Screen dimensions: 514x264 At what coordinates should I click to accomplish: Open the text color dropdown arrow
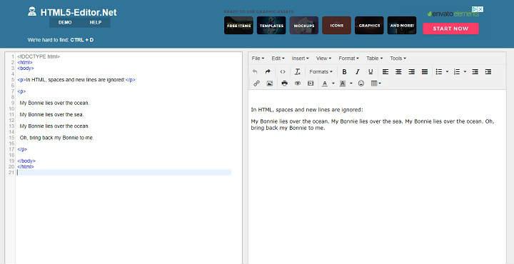click(x=333, y=83)
